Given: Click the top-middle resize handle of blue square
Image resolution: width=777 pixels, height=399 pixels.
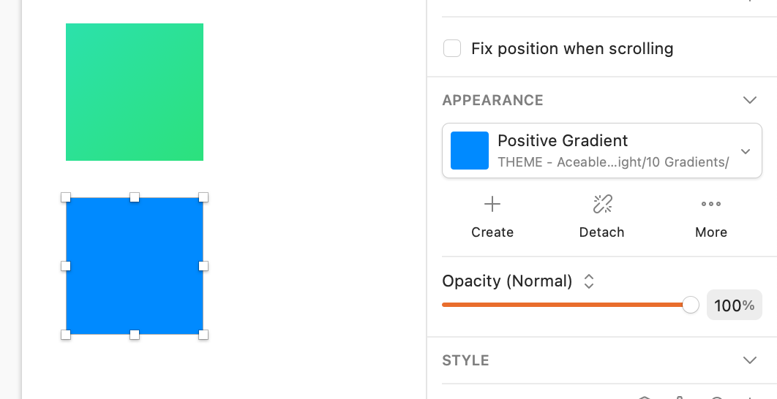Looking at the screenshot, I should [x=135, y=197].
